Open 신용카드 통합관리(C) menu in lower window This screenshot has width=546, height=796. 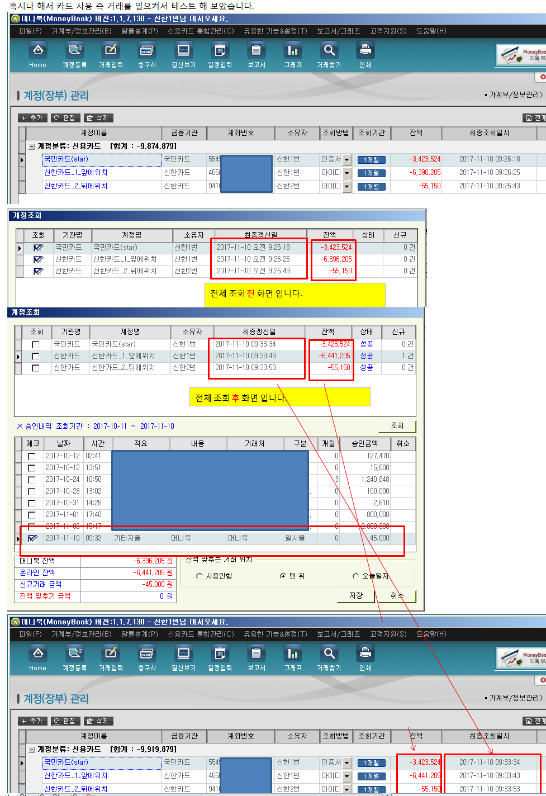201,634
